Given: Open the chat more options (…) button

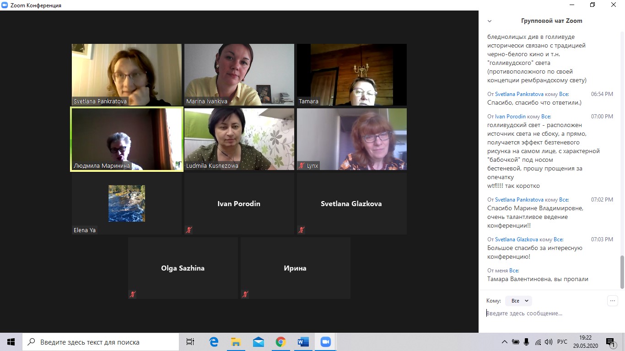Looking at the screenshot, I should [x=612, y=301].
